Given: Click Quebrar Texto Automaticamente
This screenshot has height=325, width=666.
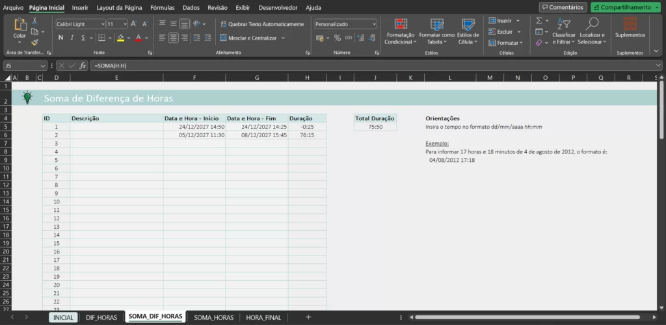Looking at the screenshot, I should click(262, 24).
